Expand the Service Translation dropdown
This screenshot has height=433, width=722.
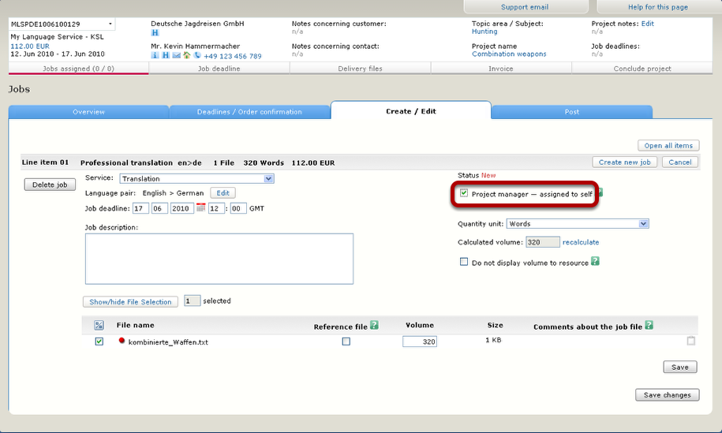[x=268, y=178]
